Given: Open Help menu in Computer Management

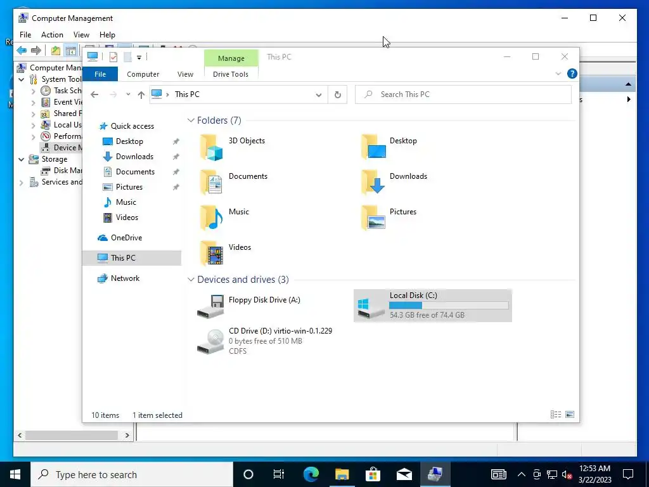Looking at the screenshot, I should pyautogui.click(x=107, y=35).
